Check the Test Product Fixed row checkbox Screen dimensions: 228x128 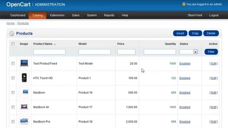click(13, 63)
